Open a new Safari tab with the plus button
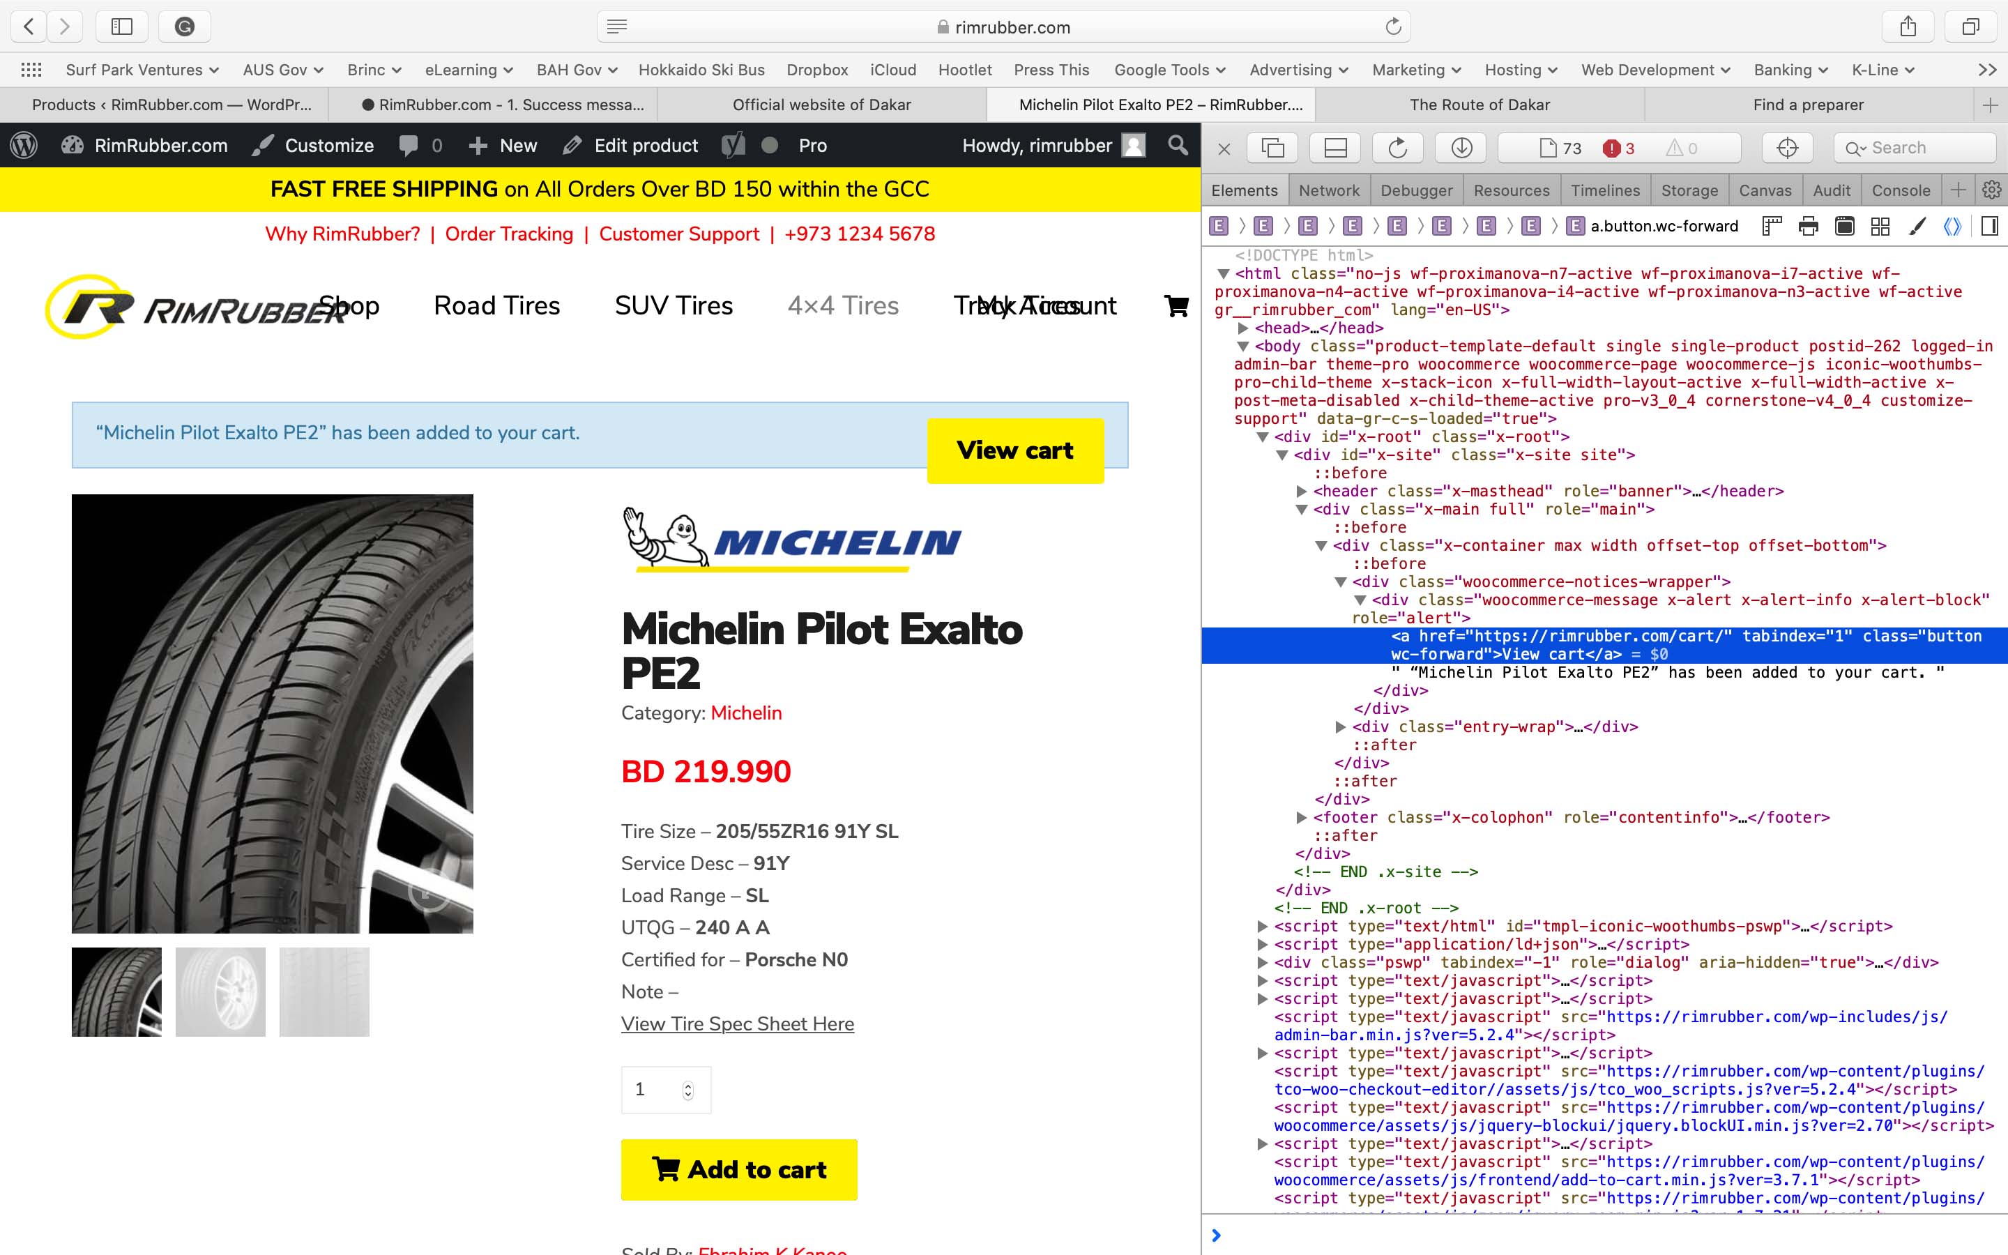2008x1255 pixels. (1991, 105)
